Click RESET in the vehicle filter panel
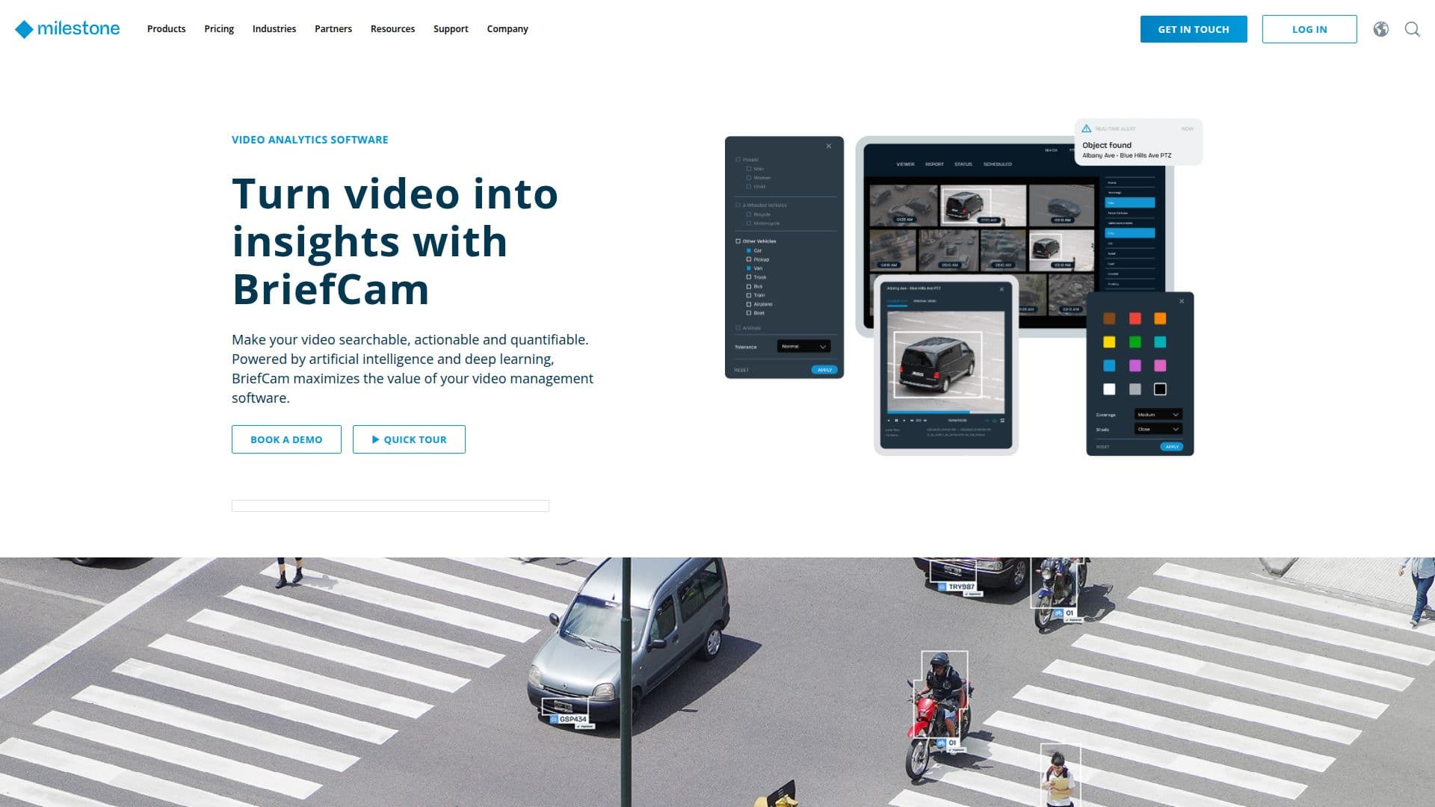This screenshot has width=1435, height=807. click(x=741, y=370)
